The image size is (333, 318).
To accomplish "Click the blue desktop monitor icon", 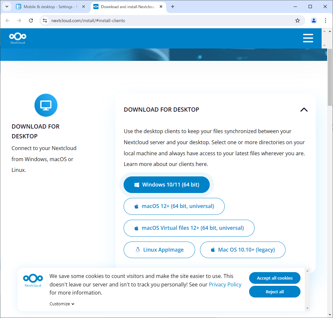I will pyautogui.click(x=46, y=105).
